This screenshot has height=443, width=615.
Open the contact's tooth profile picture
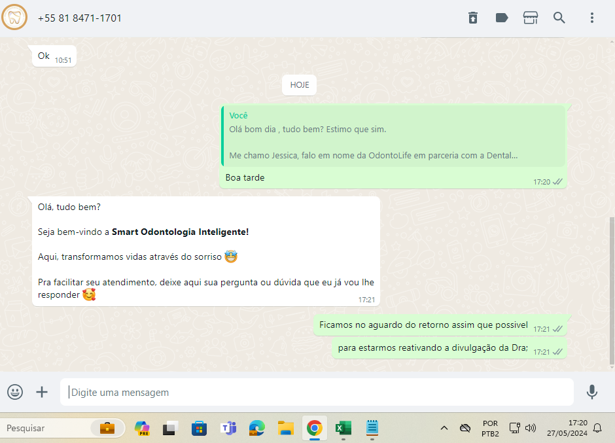click(x=14, y=17)
